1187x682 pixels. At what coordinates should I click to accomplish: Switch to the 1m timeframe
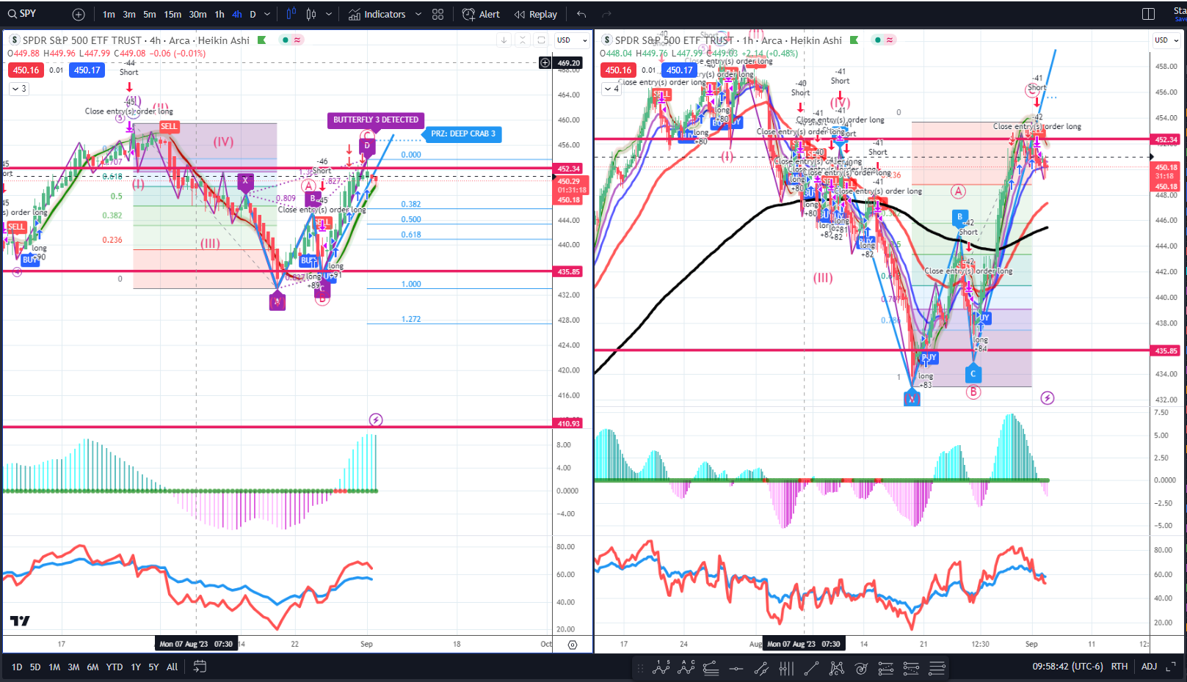click(x=109, y=15)
